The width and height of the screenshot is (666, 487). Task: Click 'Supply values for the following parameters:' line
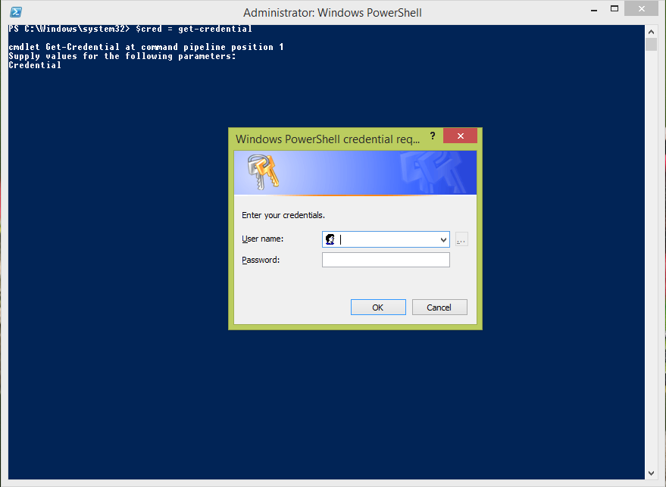click(x=122, y=56)
